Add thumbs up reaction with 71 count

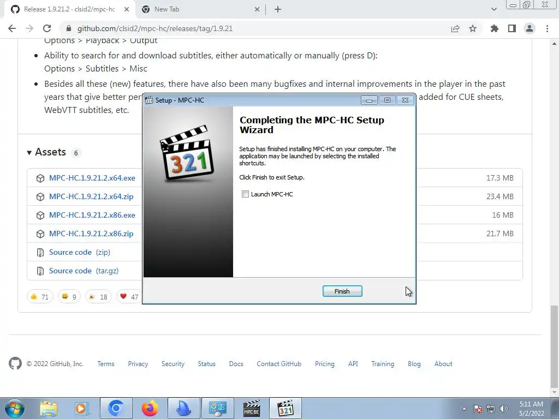[40, 296]
